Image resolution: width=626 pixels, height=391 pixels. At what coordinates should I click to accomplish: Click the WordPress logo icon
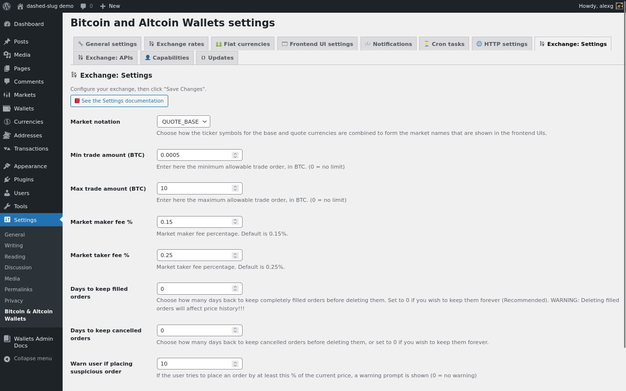[x=6, y=6]
